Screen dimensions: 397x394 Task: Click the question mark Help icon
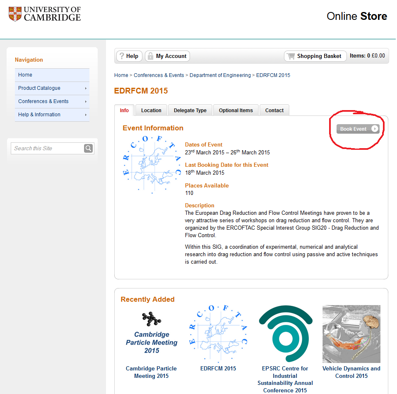coord(122,56)
